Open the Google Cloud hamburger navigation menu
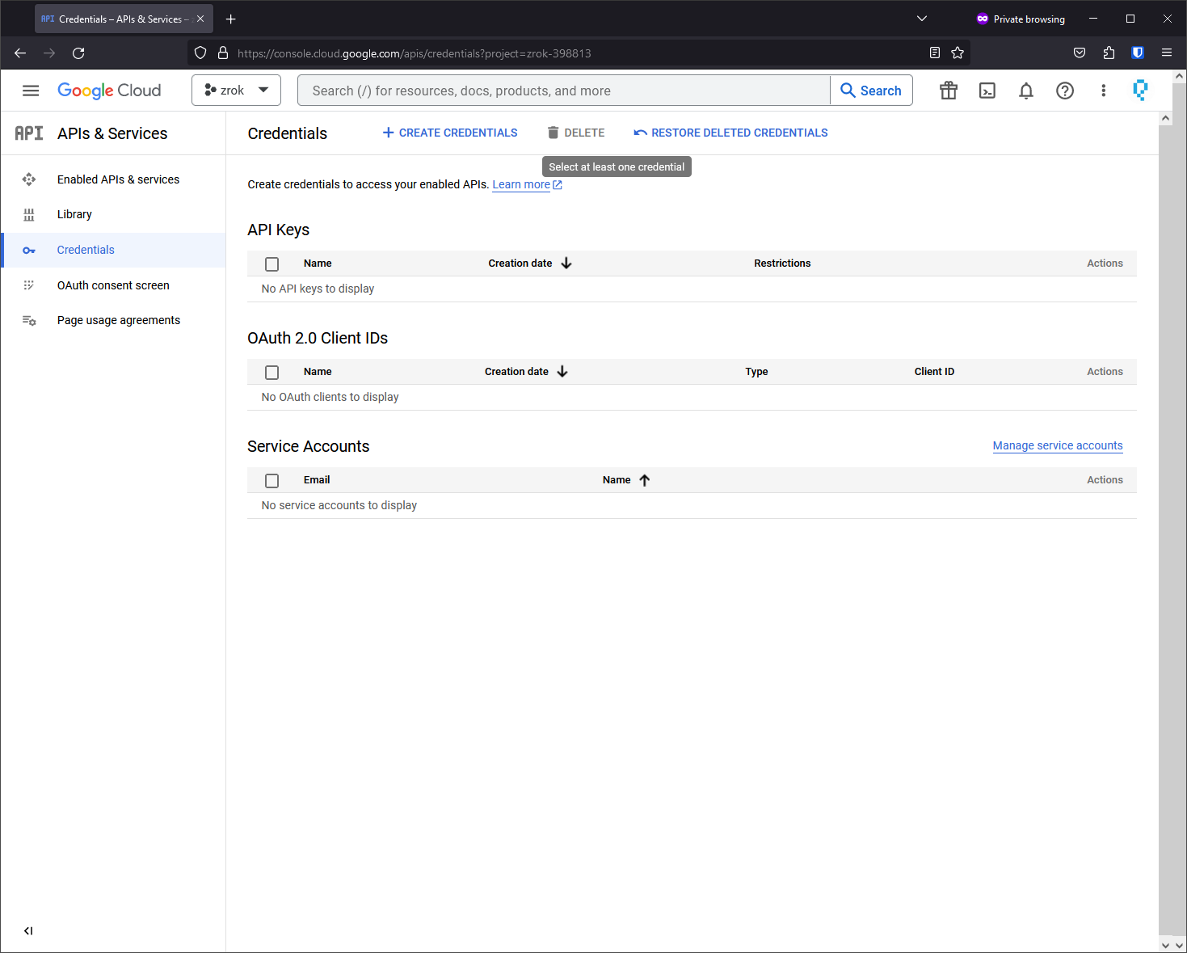Screen dimensions: 1187x953 coord(31,91)
